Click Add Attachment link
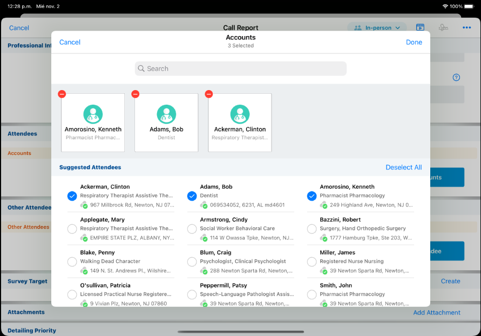The height and width of the screenshot is (336, 481). coord(436,313)
